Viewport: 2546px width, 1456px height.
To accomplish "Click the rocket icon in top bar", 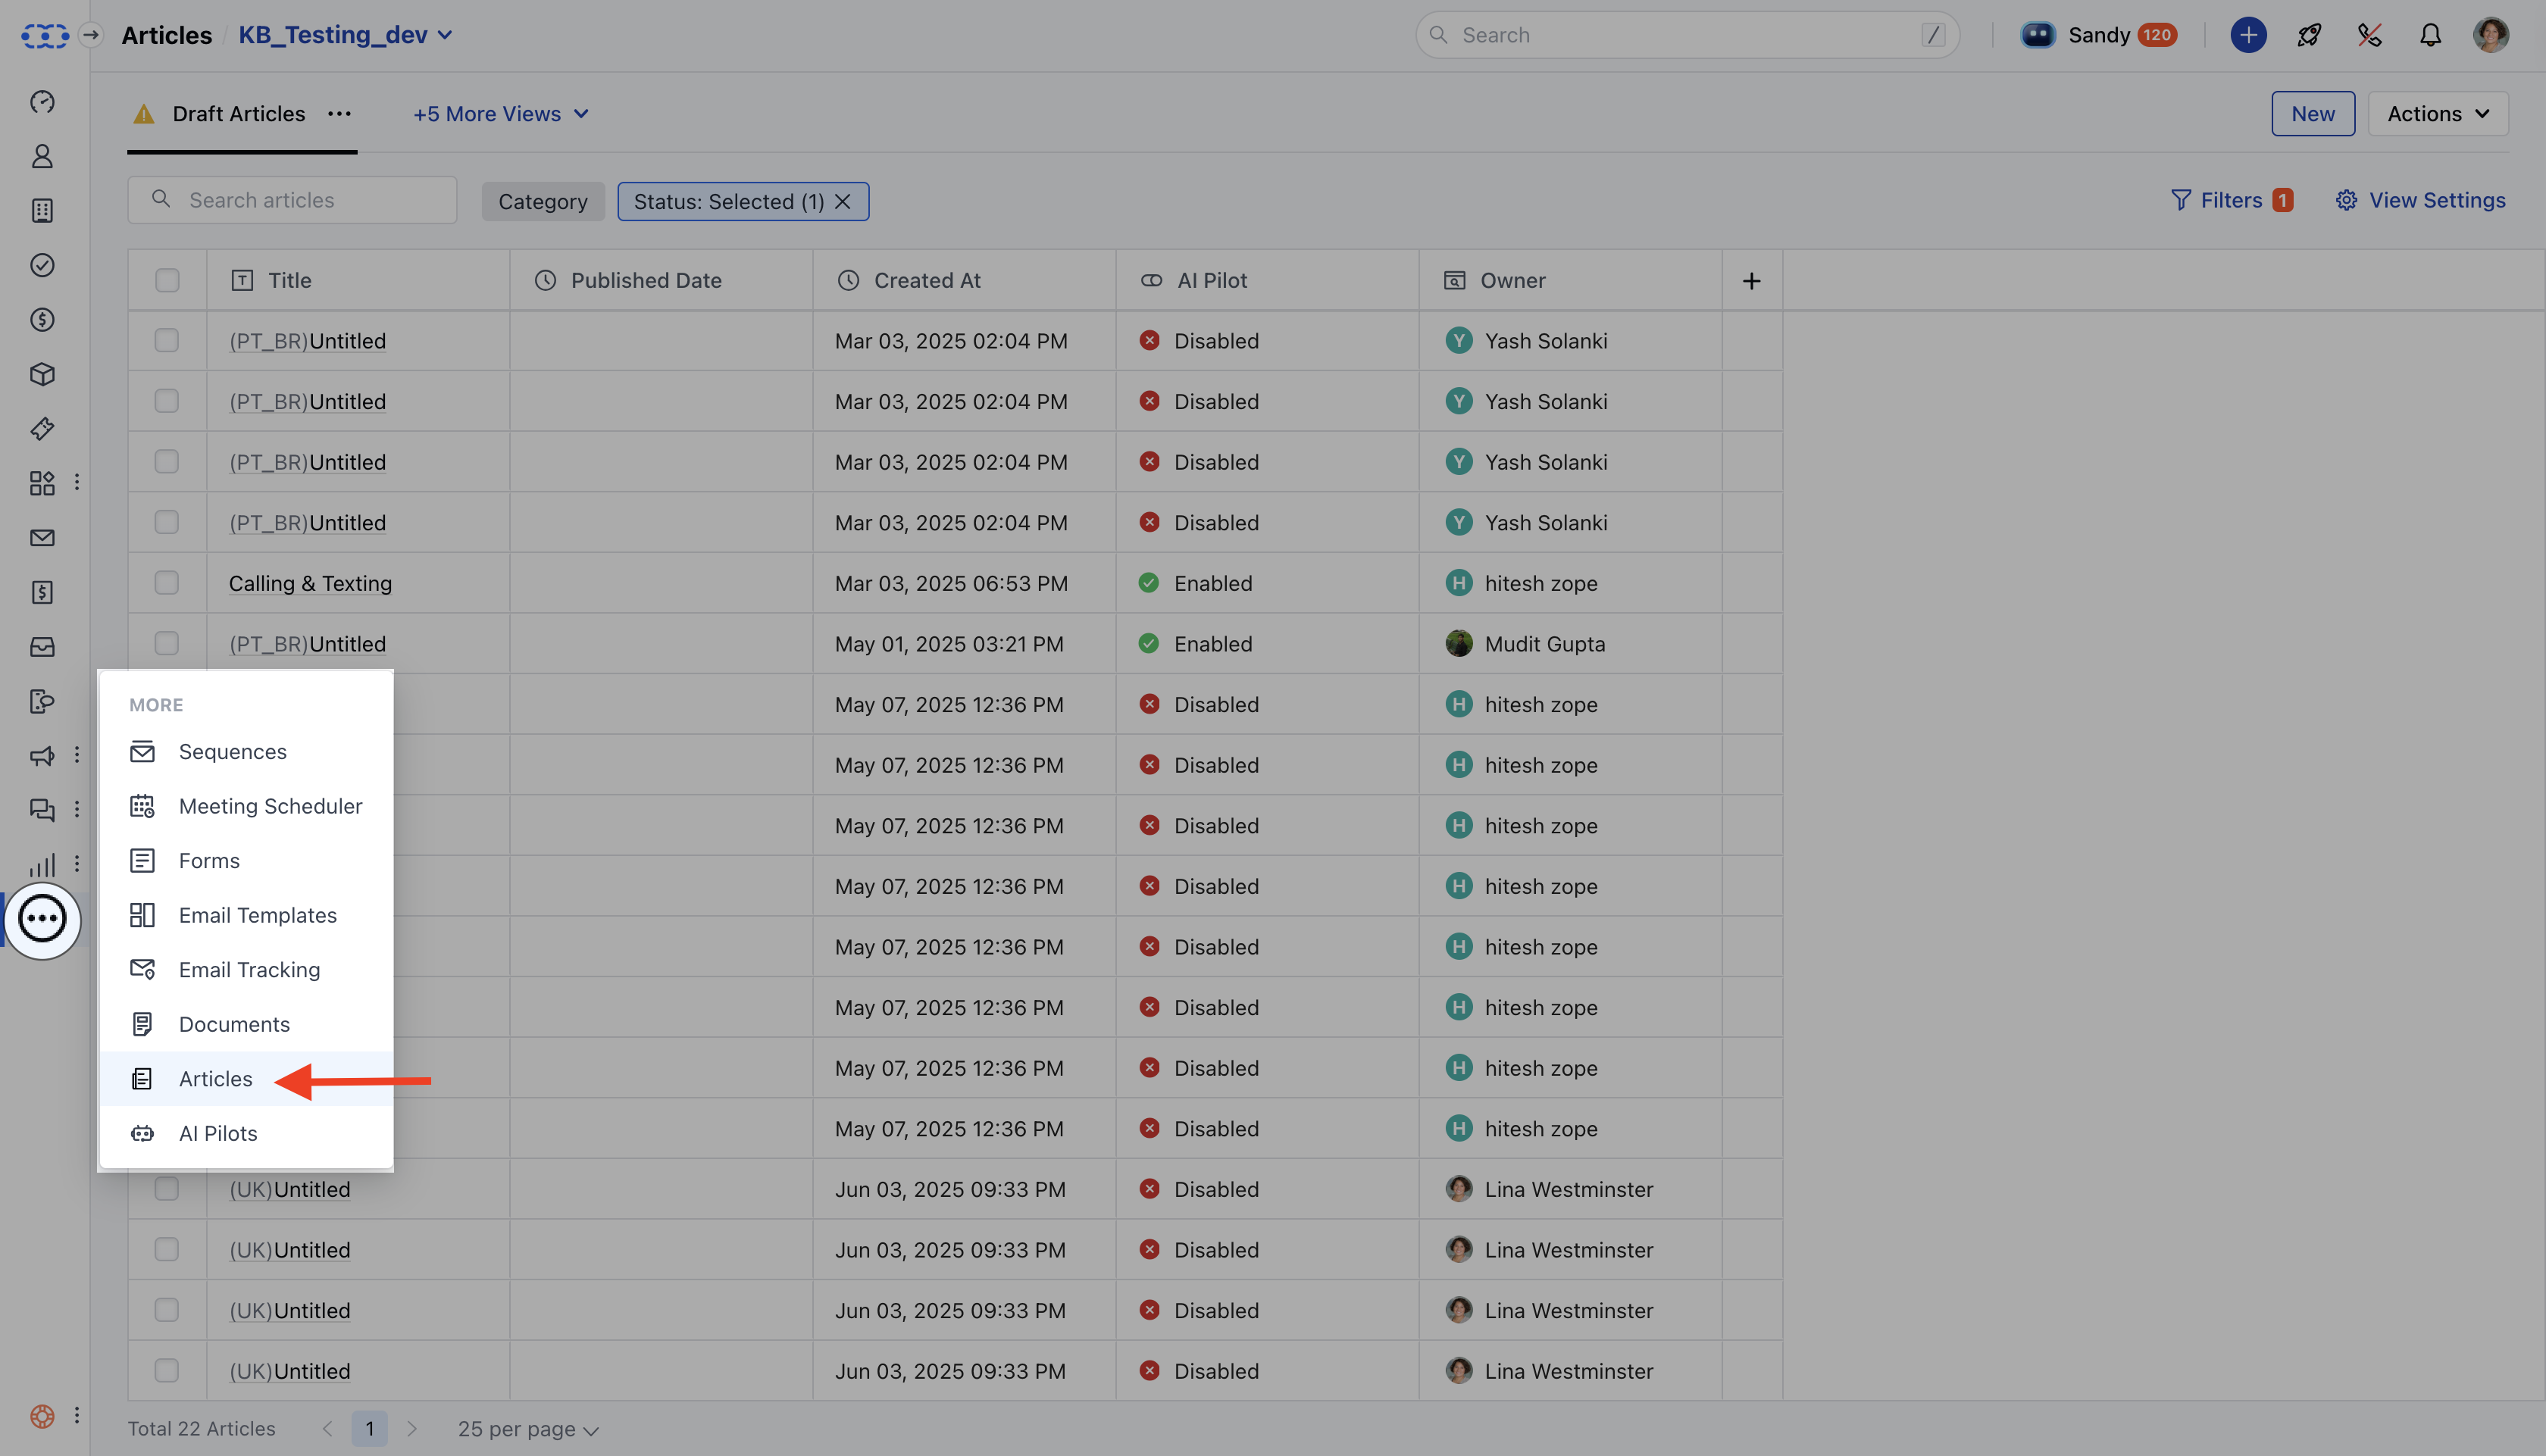I will click(x=2309, y=35).
